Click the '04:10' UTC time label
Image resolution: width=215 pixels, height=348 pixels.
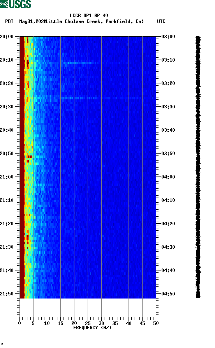click(168, 200)
